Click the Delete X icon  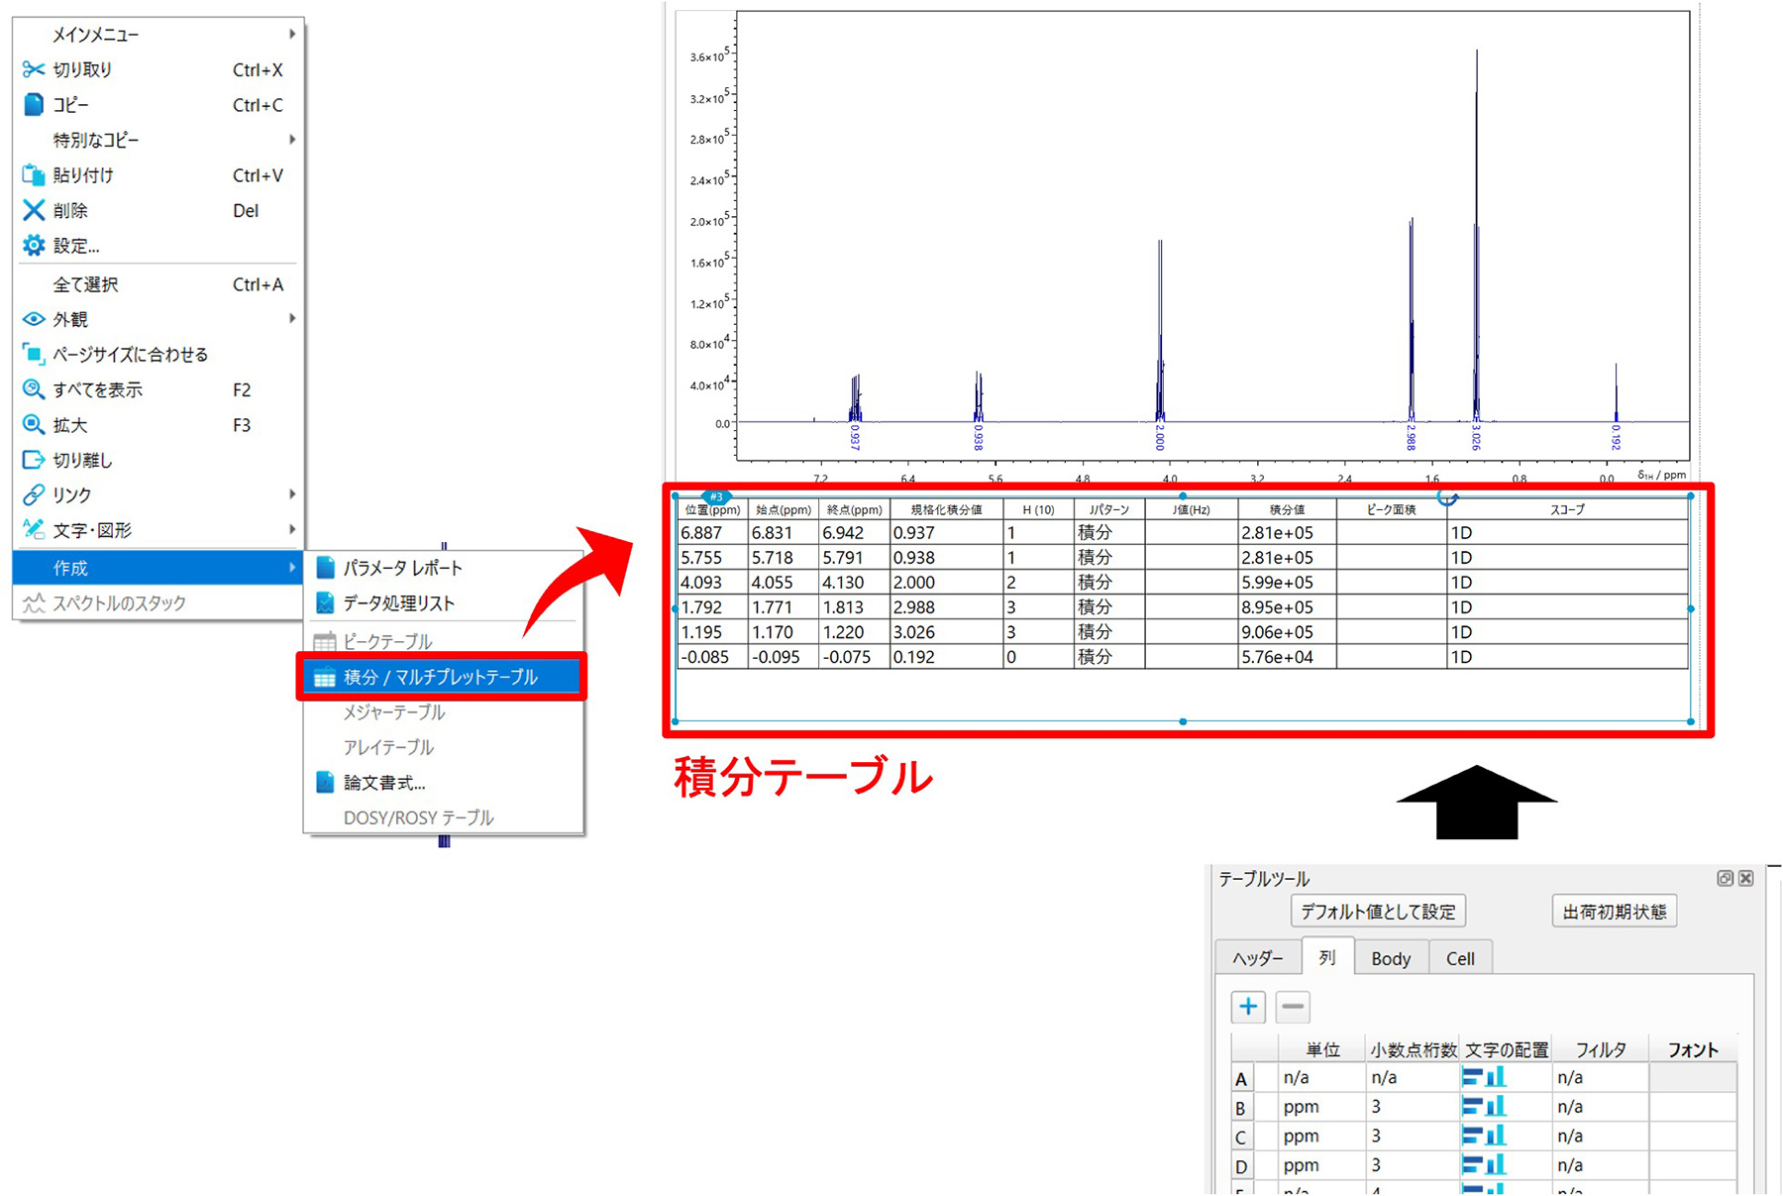coord(34,210)
